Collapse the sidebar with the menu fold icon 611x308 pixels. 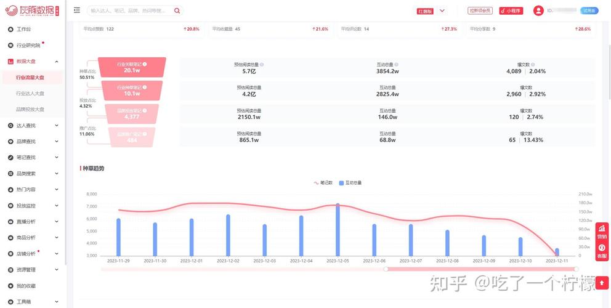[x=76, y=10]
